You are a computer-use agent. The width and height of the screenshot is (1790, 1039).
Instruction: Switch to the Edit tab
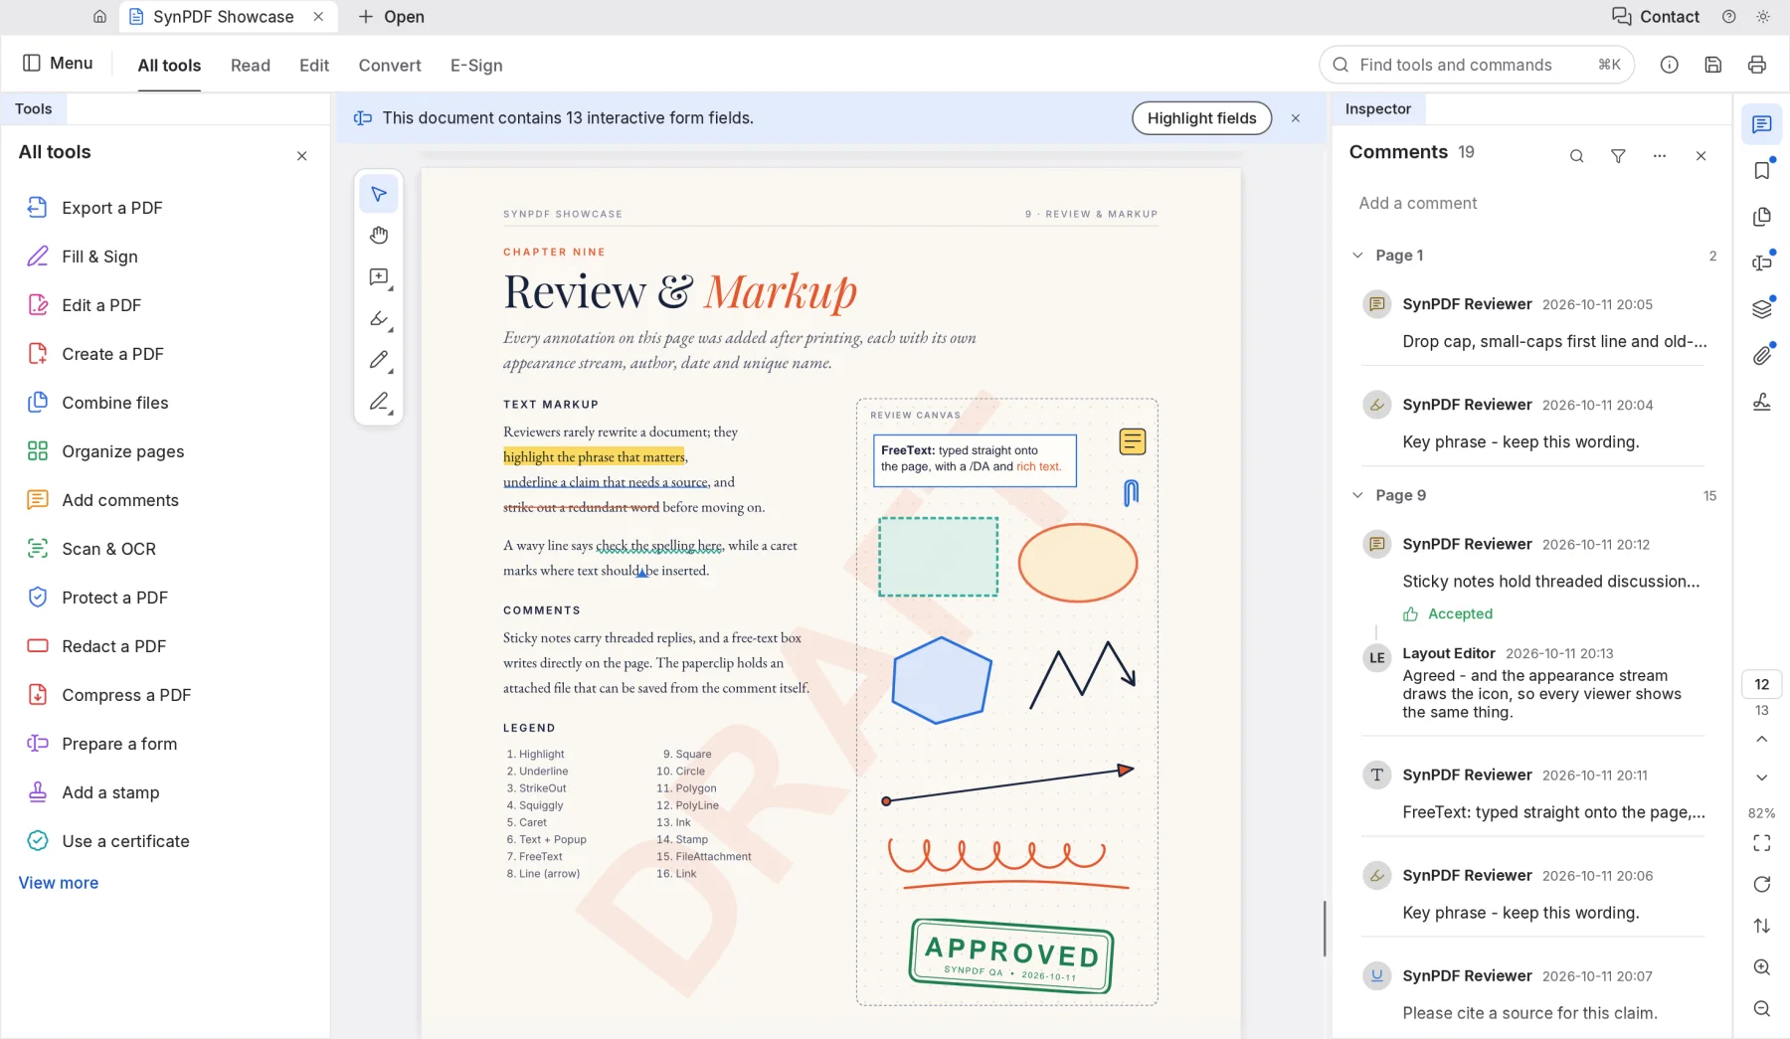314,66
